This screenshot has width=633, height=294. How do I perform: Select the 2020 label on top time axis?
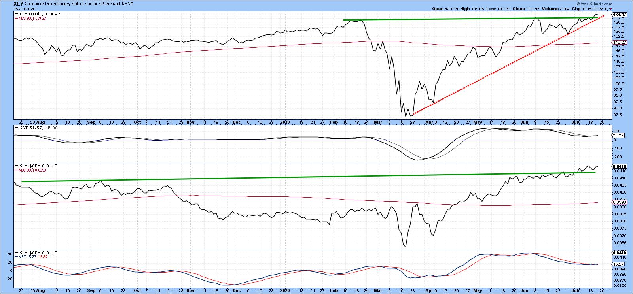[x=285, y=122]
